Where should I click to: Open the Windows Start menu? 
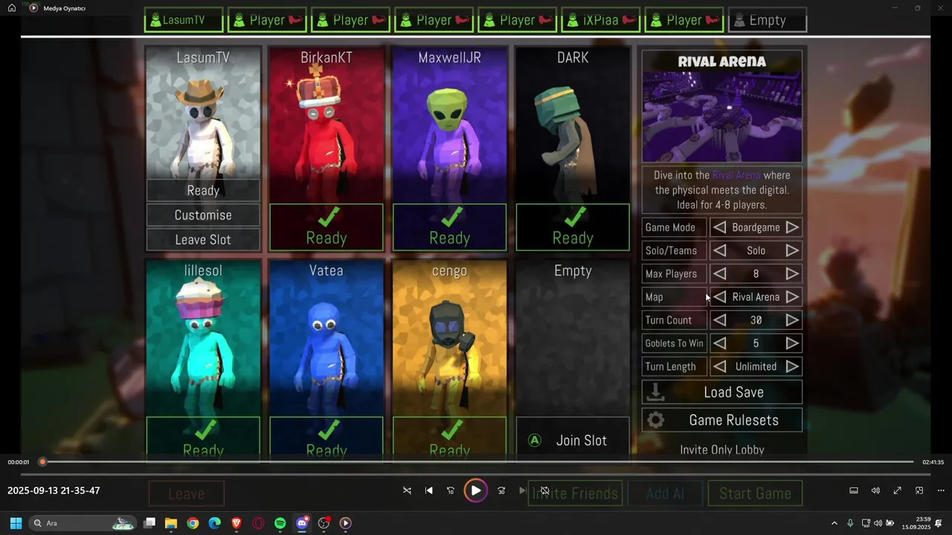(16, 523)
